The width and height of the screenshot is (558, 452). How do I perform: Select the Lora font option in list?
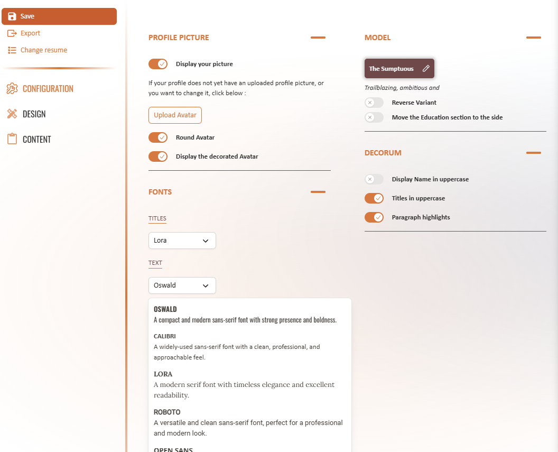coord(250,384)
